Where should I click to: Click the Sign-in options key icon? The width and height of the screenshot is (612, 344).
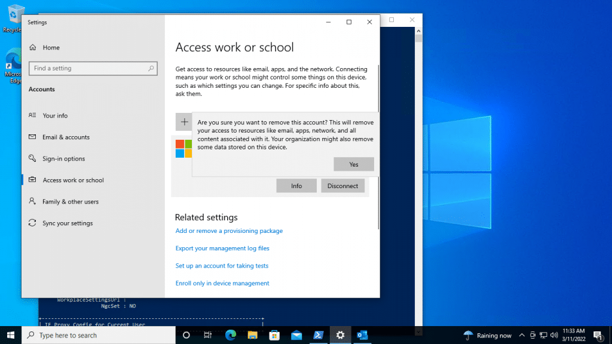(x=32, y=158)
